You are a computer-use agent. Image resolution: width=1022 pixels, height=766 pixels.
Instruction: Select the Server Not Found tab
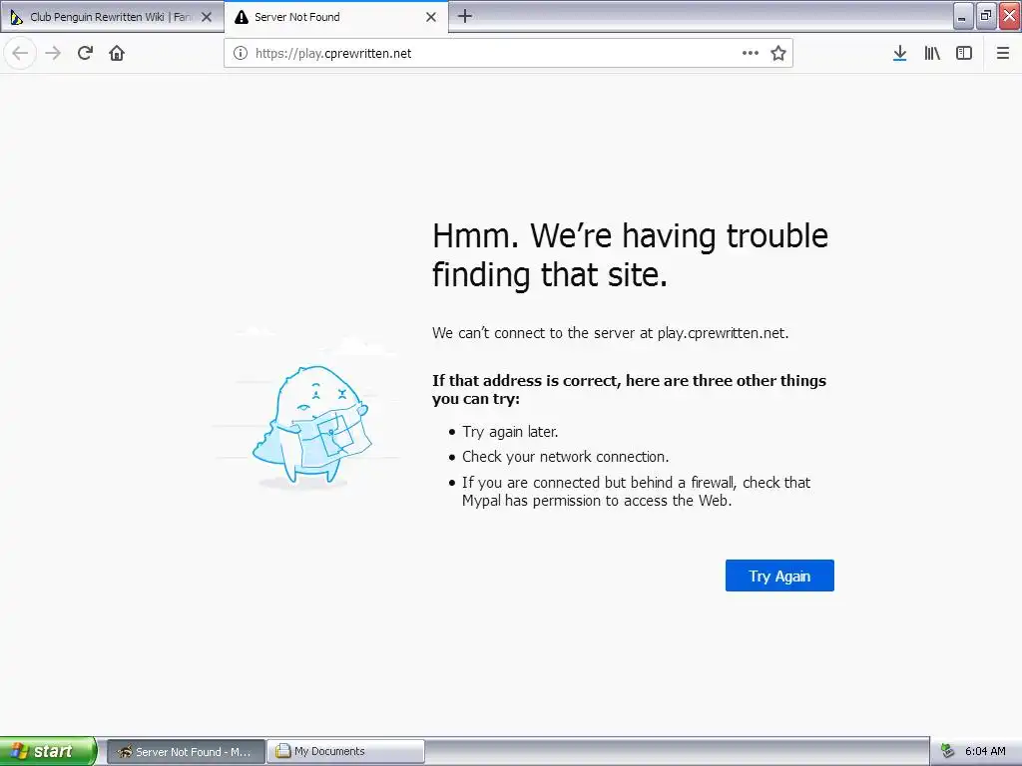(336, 17)
